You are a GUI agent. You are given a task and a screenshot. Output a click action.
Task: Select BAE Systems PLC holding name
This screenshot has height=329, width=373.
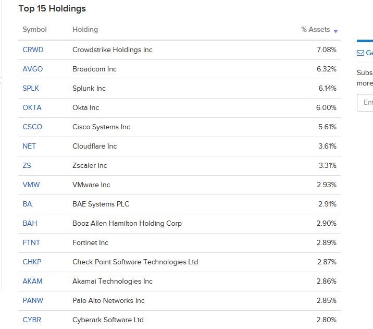point(101,204)
